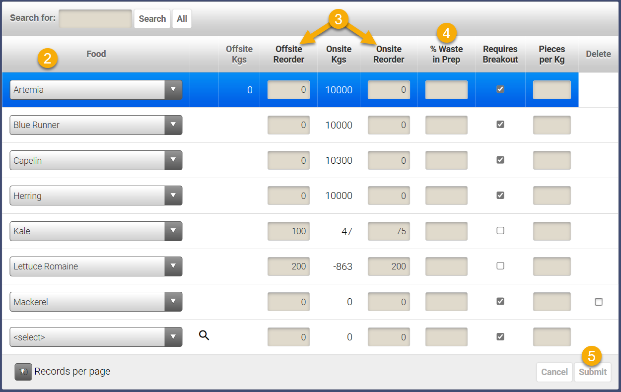Click Artemia's Offsite Reorder field
The width and height of the screenshot is (621, 392).
click(289, 90)
